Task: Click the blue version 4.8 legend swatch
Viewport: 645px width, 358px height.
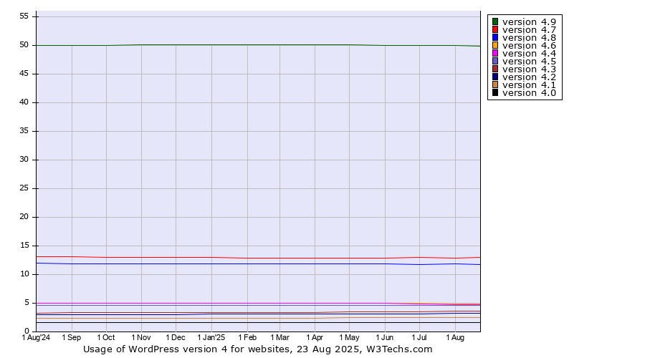Action: pyautogui.click(x=495, y=37)
